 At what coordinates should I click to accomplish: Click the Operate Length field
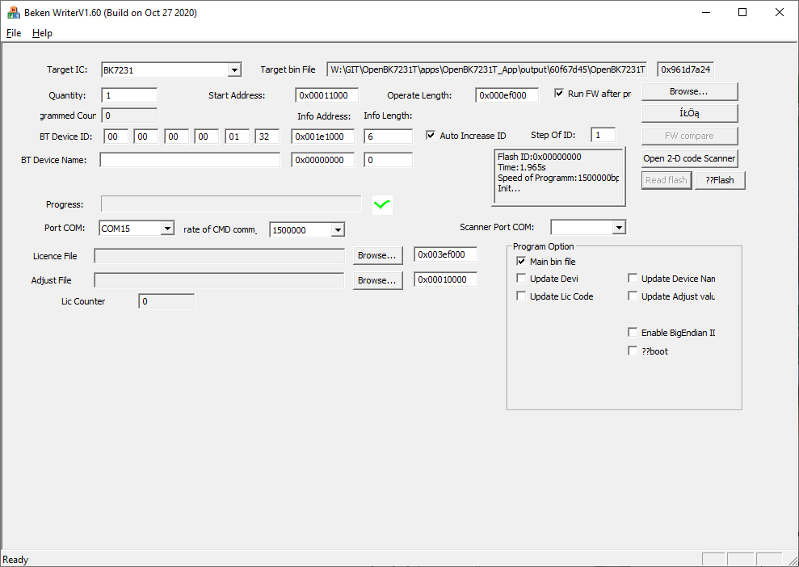pyautogui.click(x=507, y=95)
